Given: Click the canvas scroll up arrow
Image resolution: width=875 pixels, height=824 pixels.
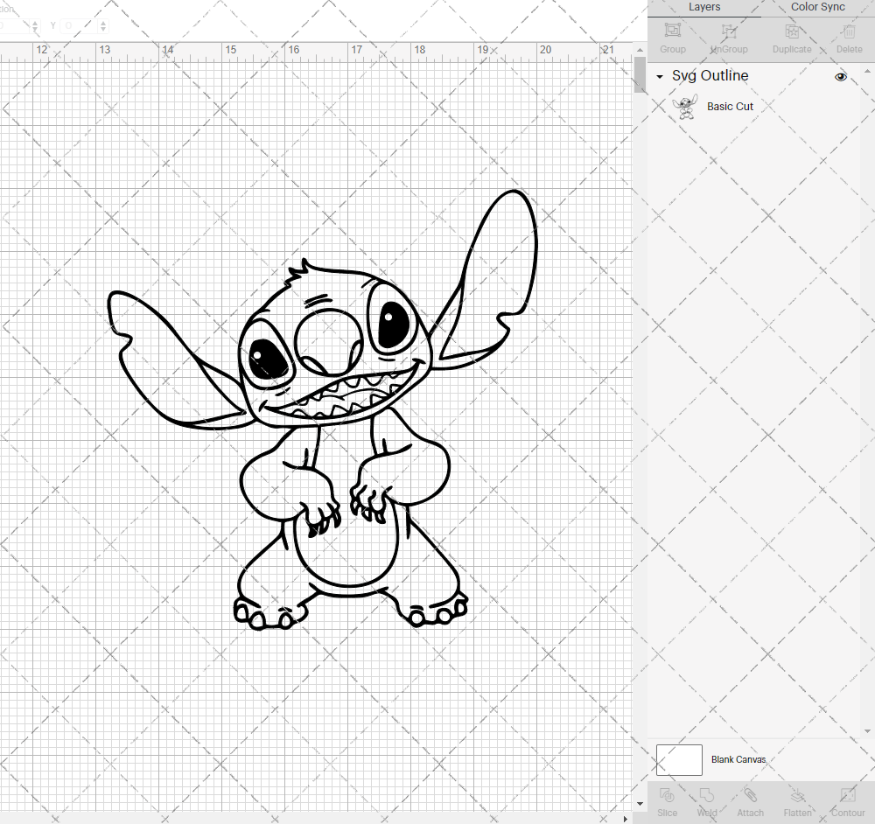Looking at the screenshot, I should click(x=640, y=50).
